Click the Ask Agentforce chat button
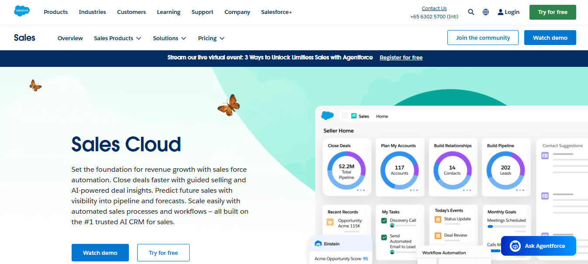This screenshot has height=264, width=588. pos(539,246)
